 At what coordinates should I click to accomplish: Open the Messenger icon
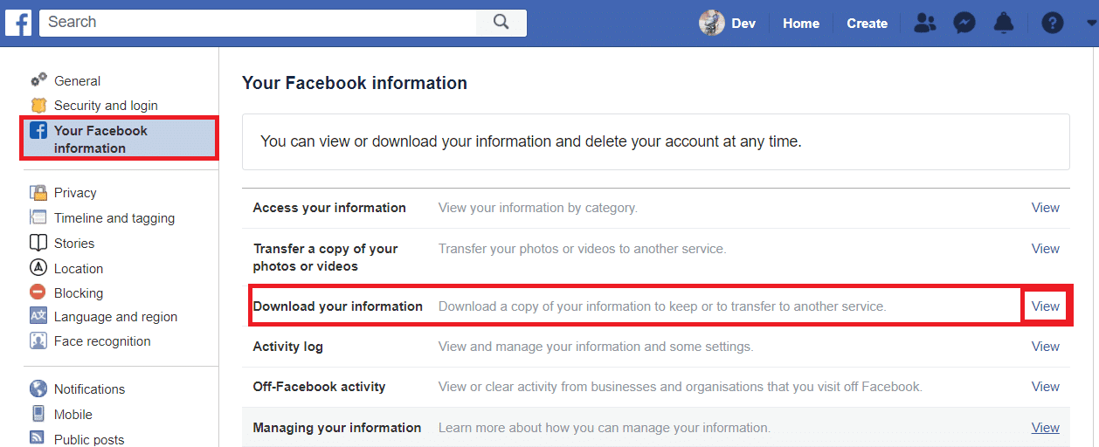click(x=964, y=24)
